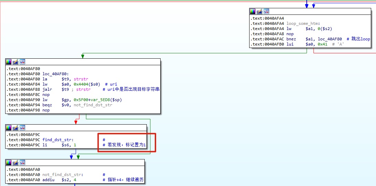Click graph group icon on find_dst_str block
376x186 pixels.
[22, 128]
